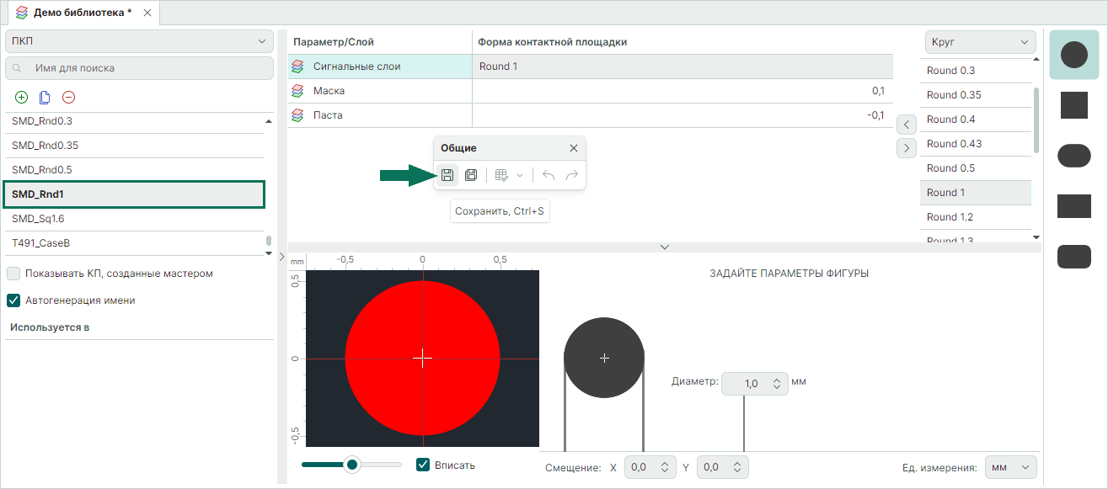Disable the 'Автогенерация имени' checkbox
The width and height of the screenshot is (1108, 489).
[x=13, y=300]
